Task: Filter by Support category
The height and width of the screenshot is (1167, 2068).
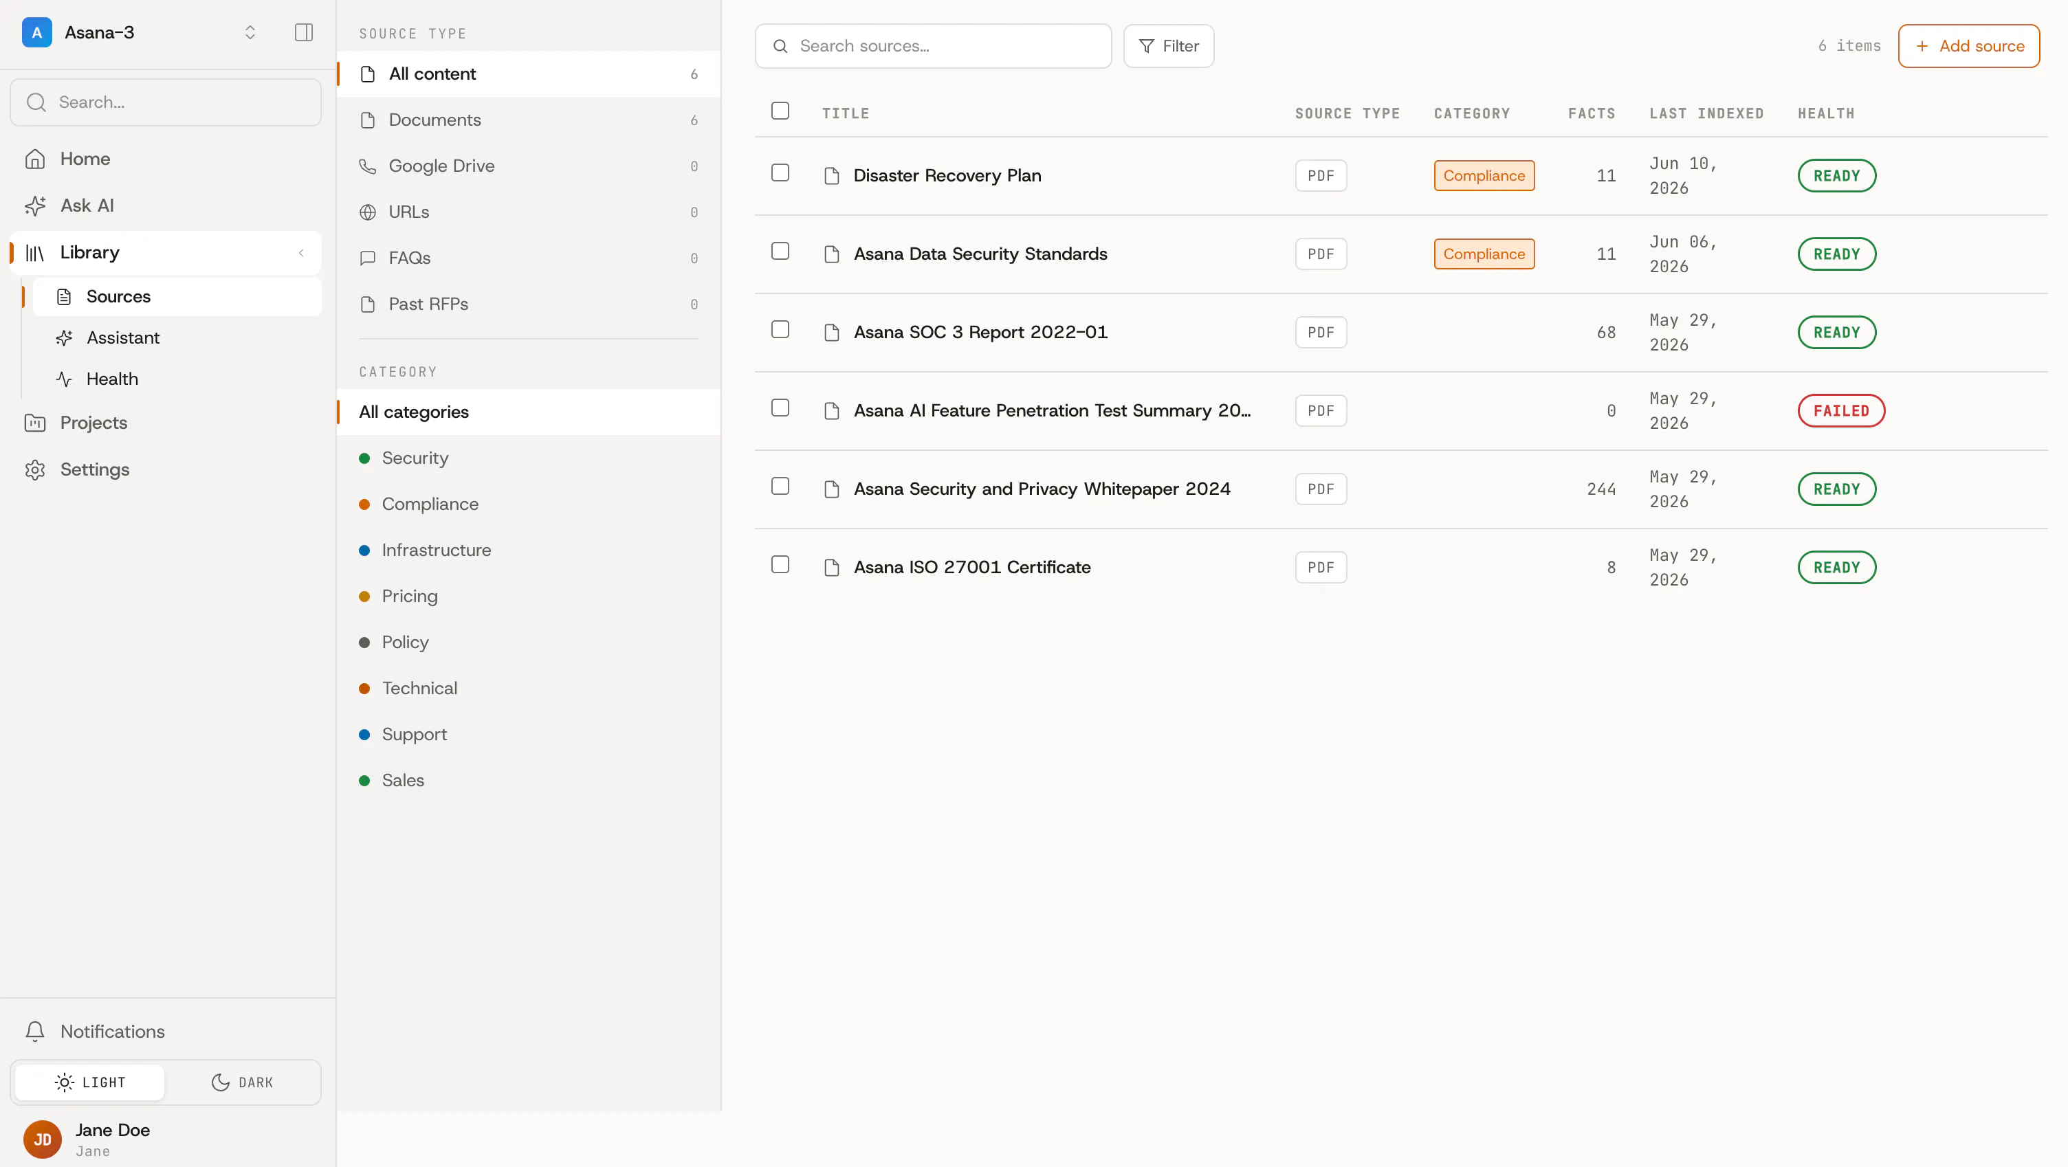Action: point(528,735)
